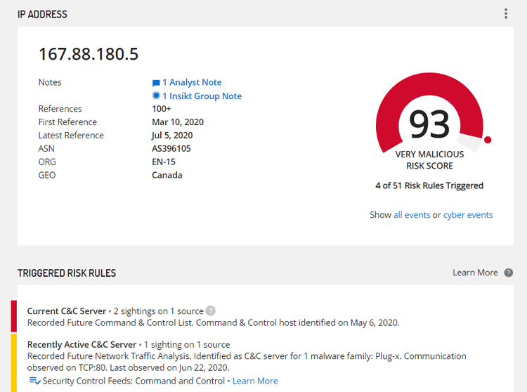Click the red dot at gauge end
Image resolution: width=527 pixels, height=392 pixels.
click(488, 140)
